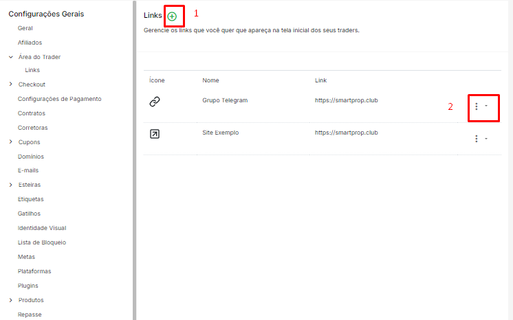
Task: Click the Grupo Telegram smartprop.club link
Action: coord(346,100)
